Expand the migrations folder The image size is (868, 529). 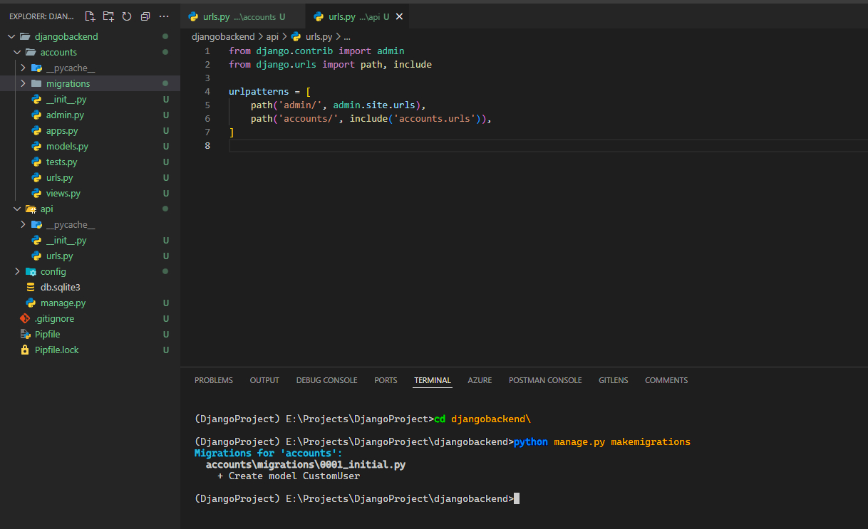pyautogui.click(x=68, y=83)
